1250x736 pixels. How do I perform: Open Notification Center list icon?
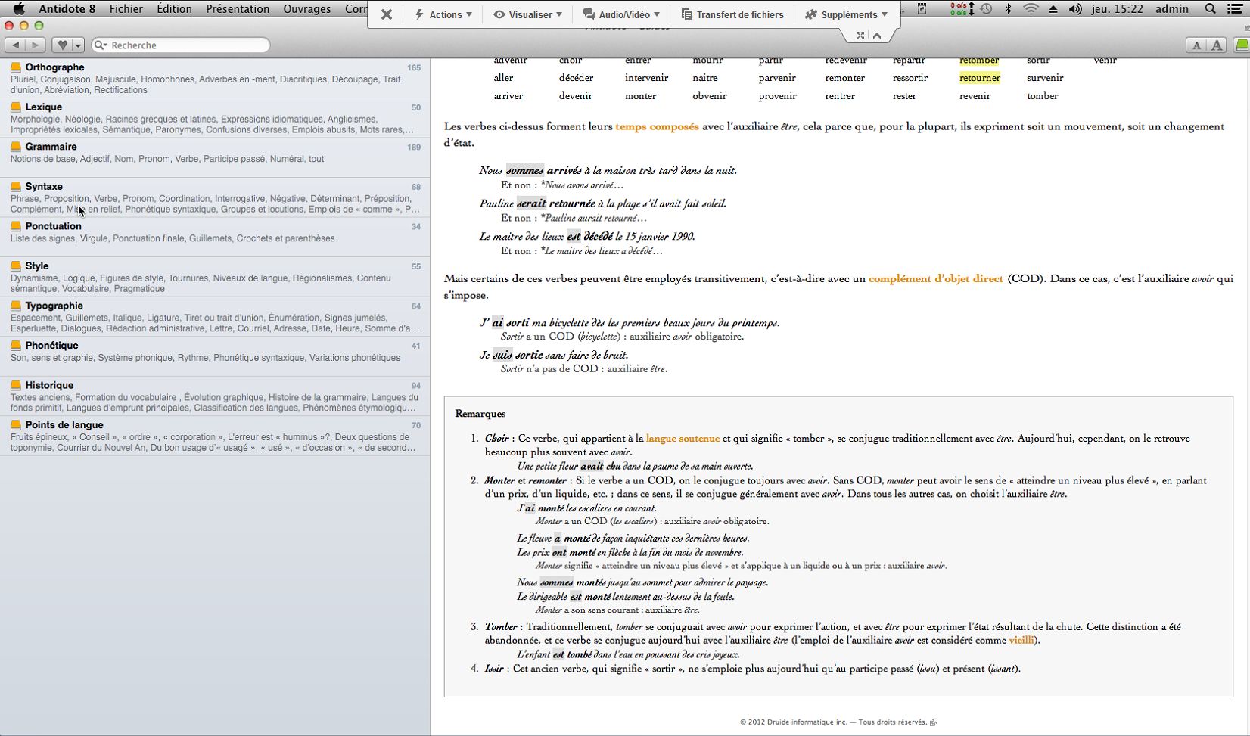(x=1236, y=8)
